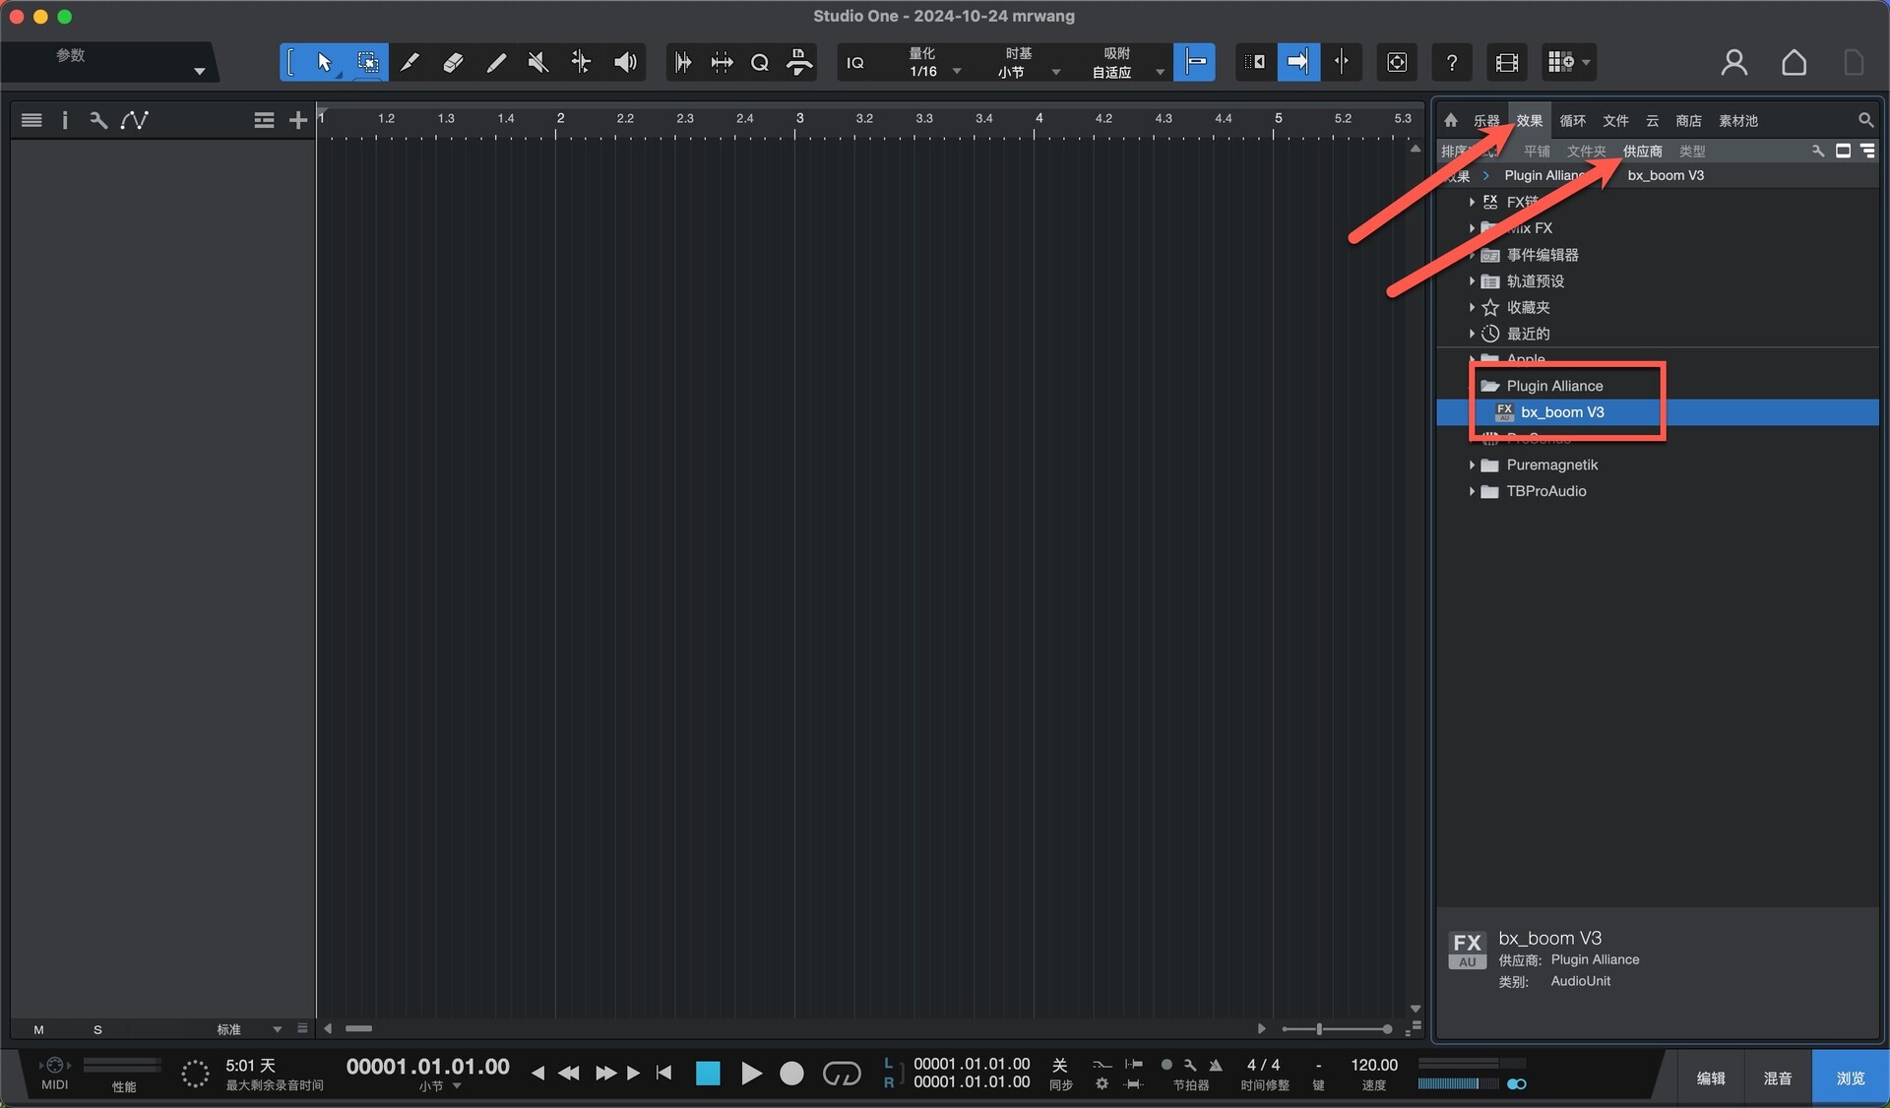Image resolution: width=1890 pixels, height=1108 pixels.
Task: Add a new track with plus
Action: (x=297, y=120)
